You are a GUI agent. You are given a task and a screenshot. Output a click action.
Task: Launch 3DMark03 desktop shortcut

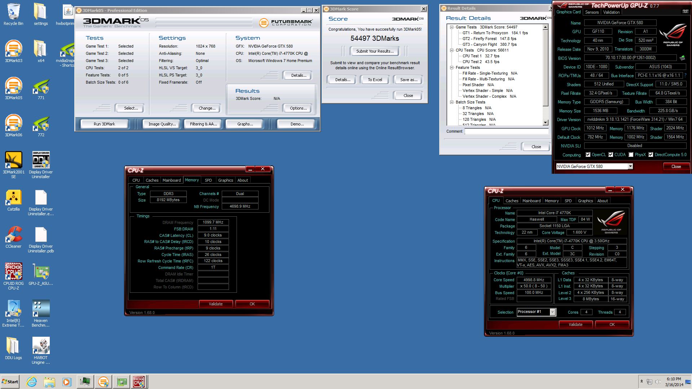click(13, 51)
